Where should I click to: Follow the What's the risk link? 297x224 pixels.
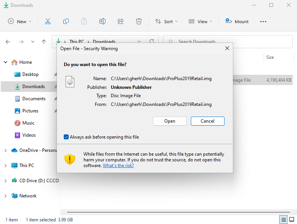click(118, 166)
